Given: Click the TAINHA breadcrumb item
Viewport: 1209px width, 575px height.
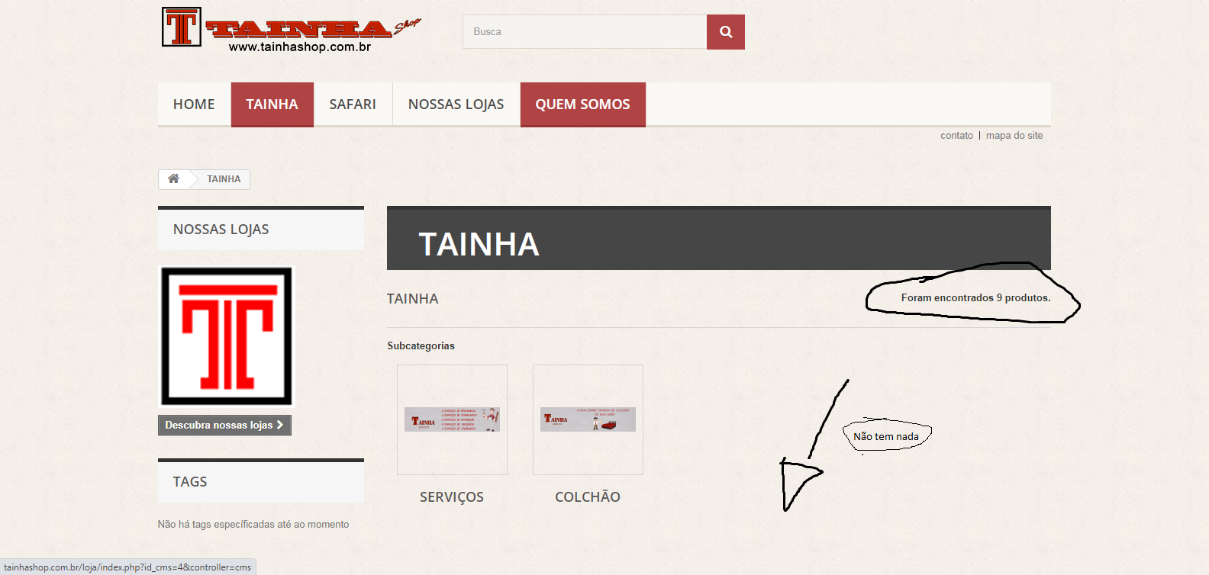Looking at the screenshot, I should pos(224,179).
